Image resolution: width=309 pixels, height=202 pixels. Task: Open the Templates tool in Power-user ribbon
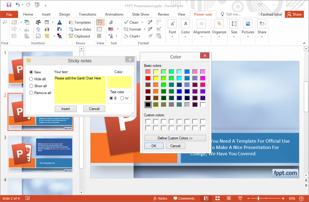click(80, 22)
